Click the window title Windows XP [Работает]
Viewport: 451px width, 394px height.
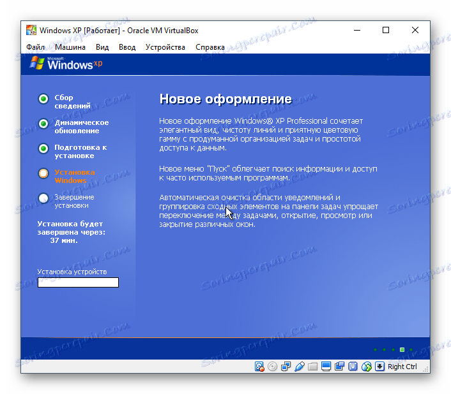80,31
